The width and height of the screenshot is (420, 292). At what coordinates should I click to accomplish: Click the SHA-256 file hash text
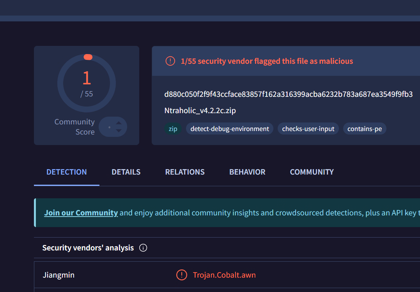click(x=288, y=94)
